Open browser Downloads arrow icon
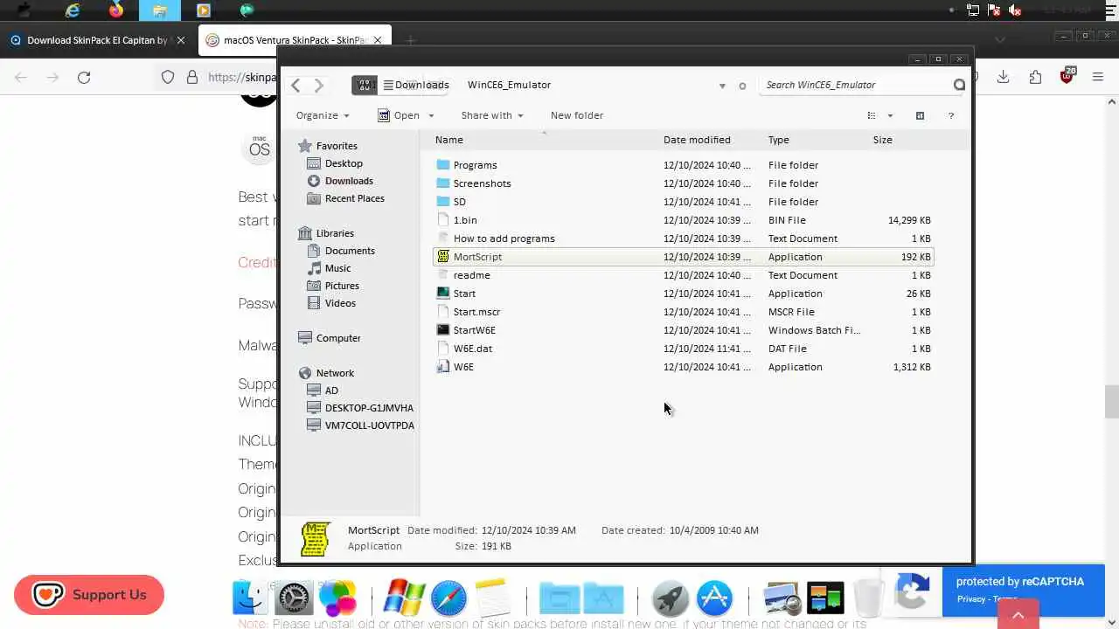The width and height of the screenshot is (1119, 629). (1003, 77)
